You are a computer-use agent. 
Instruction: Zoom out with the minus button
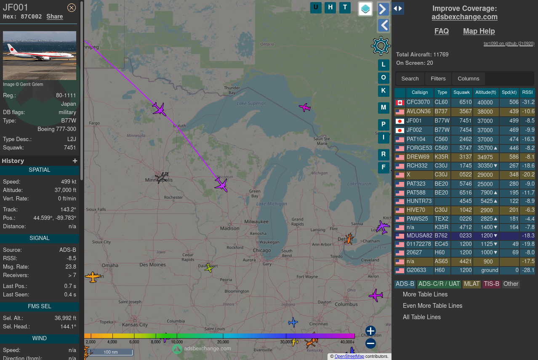[x=370, y=344]
